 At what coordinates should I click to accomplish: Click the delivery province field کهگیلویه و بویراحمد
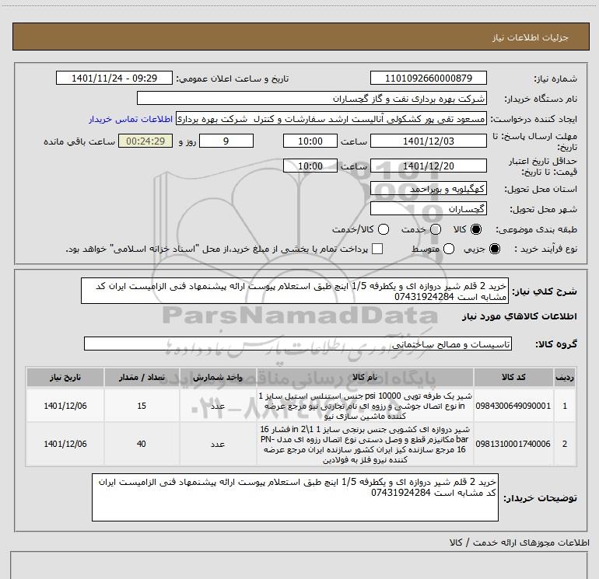click(x=428, y=189)
